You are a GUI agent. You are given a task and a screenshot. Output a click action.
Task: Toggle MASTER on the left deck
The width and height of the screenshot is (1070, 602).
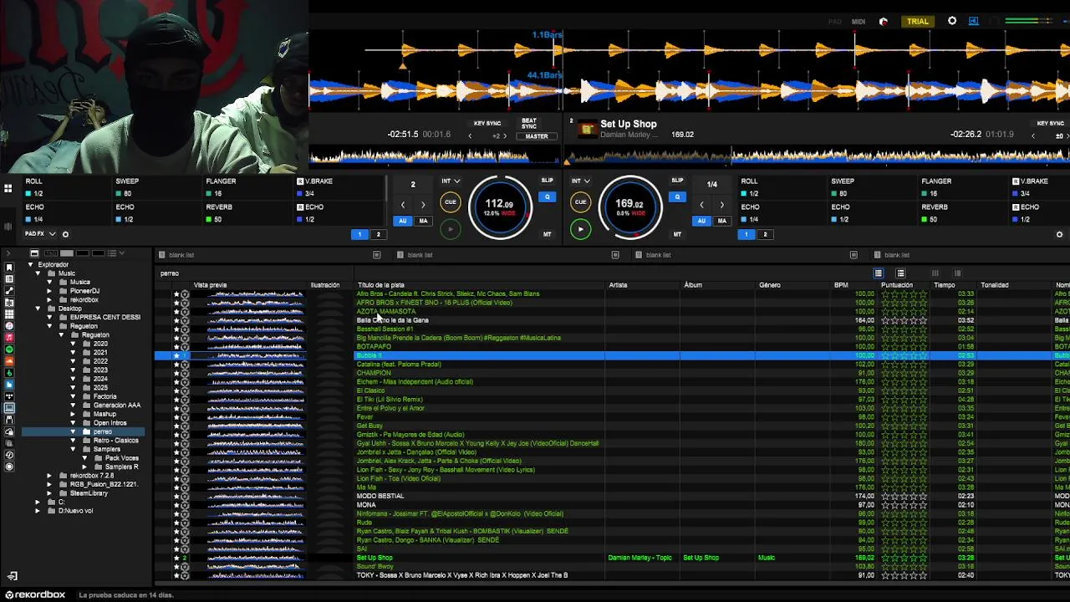point(536,136)
